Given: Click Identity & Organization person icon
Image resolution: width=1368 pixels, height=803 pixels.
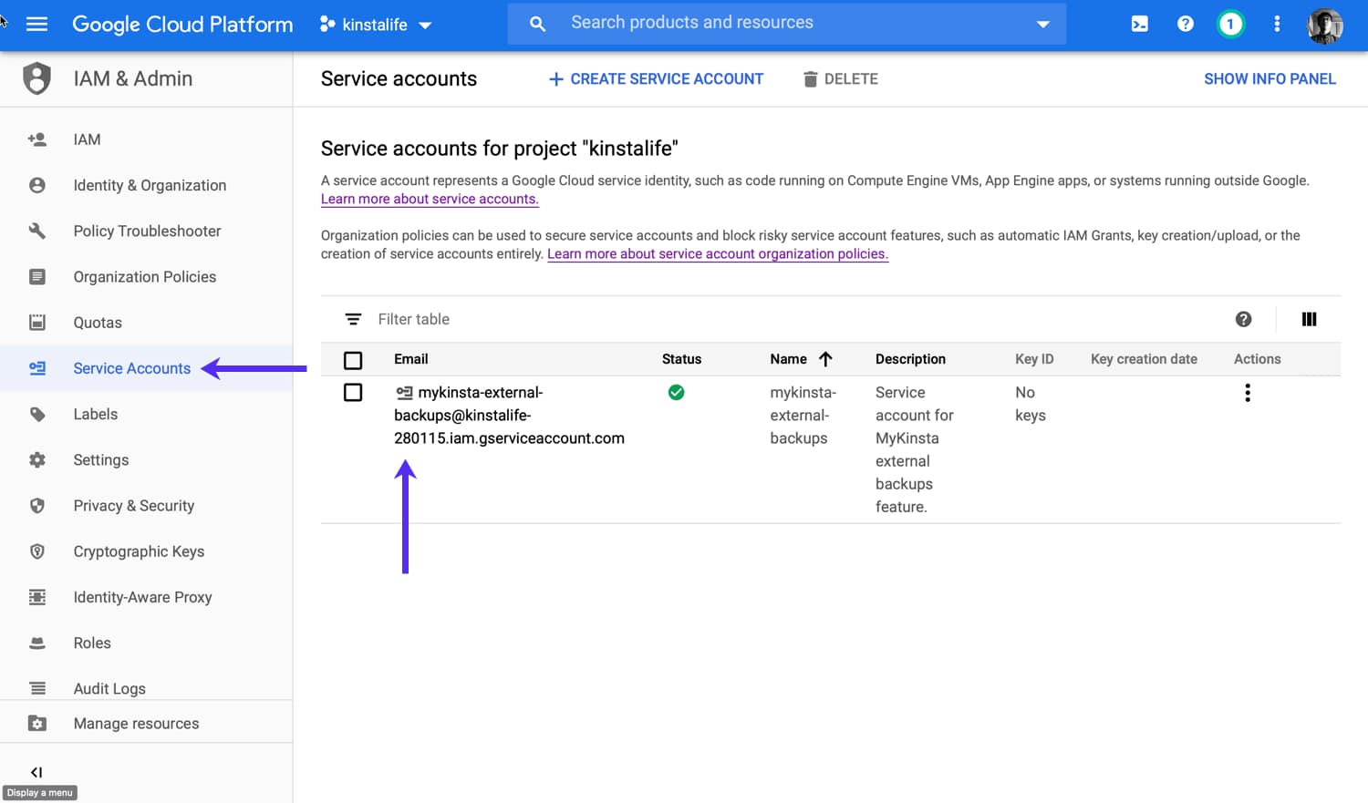Looking at the screenshot, I should 36,185.
